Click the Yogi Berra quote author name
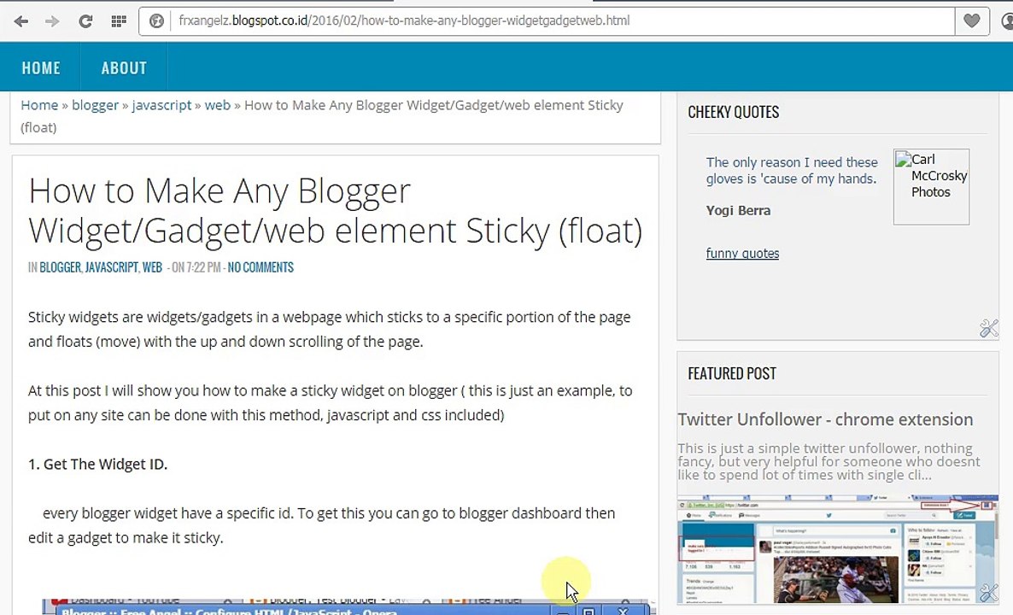 [738, 211]
